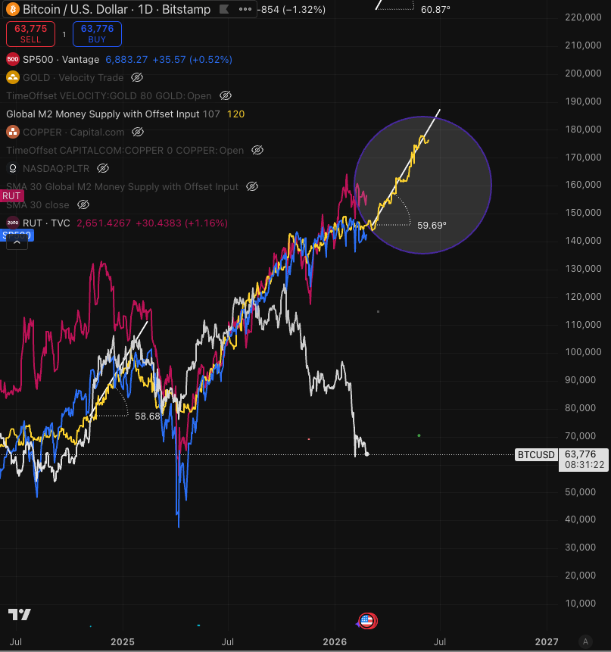Select the RUT · TVC legend label
Image resolution: width=611 pixels, height=652 pixels.
[46, 223]
